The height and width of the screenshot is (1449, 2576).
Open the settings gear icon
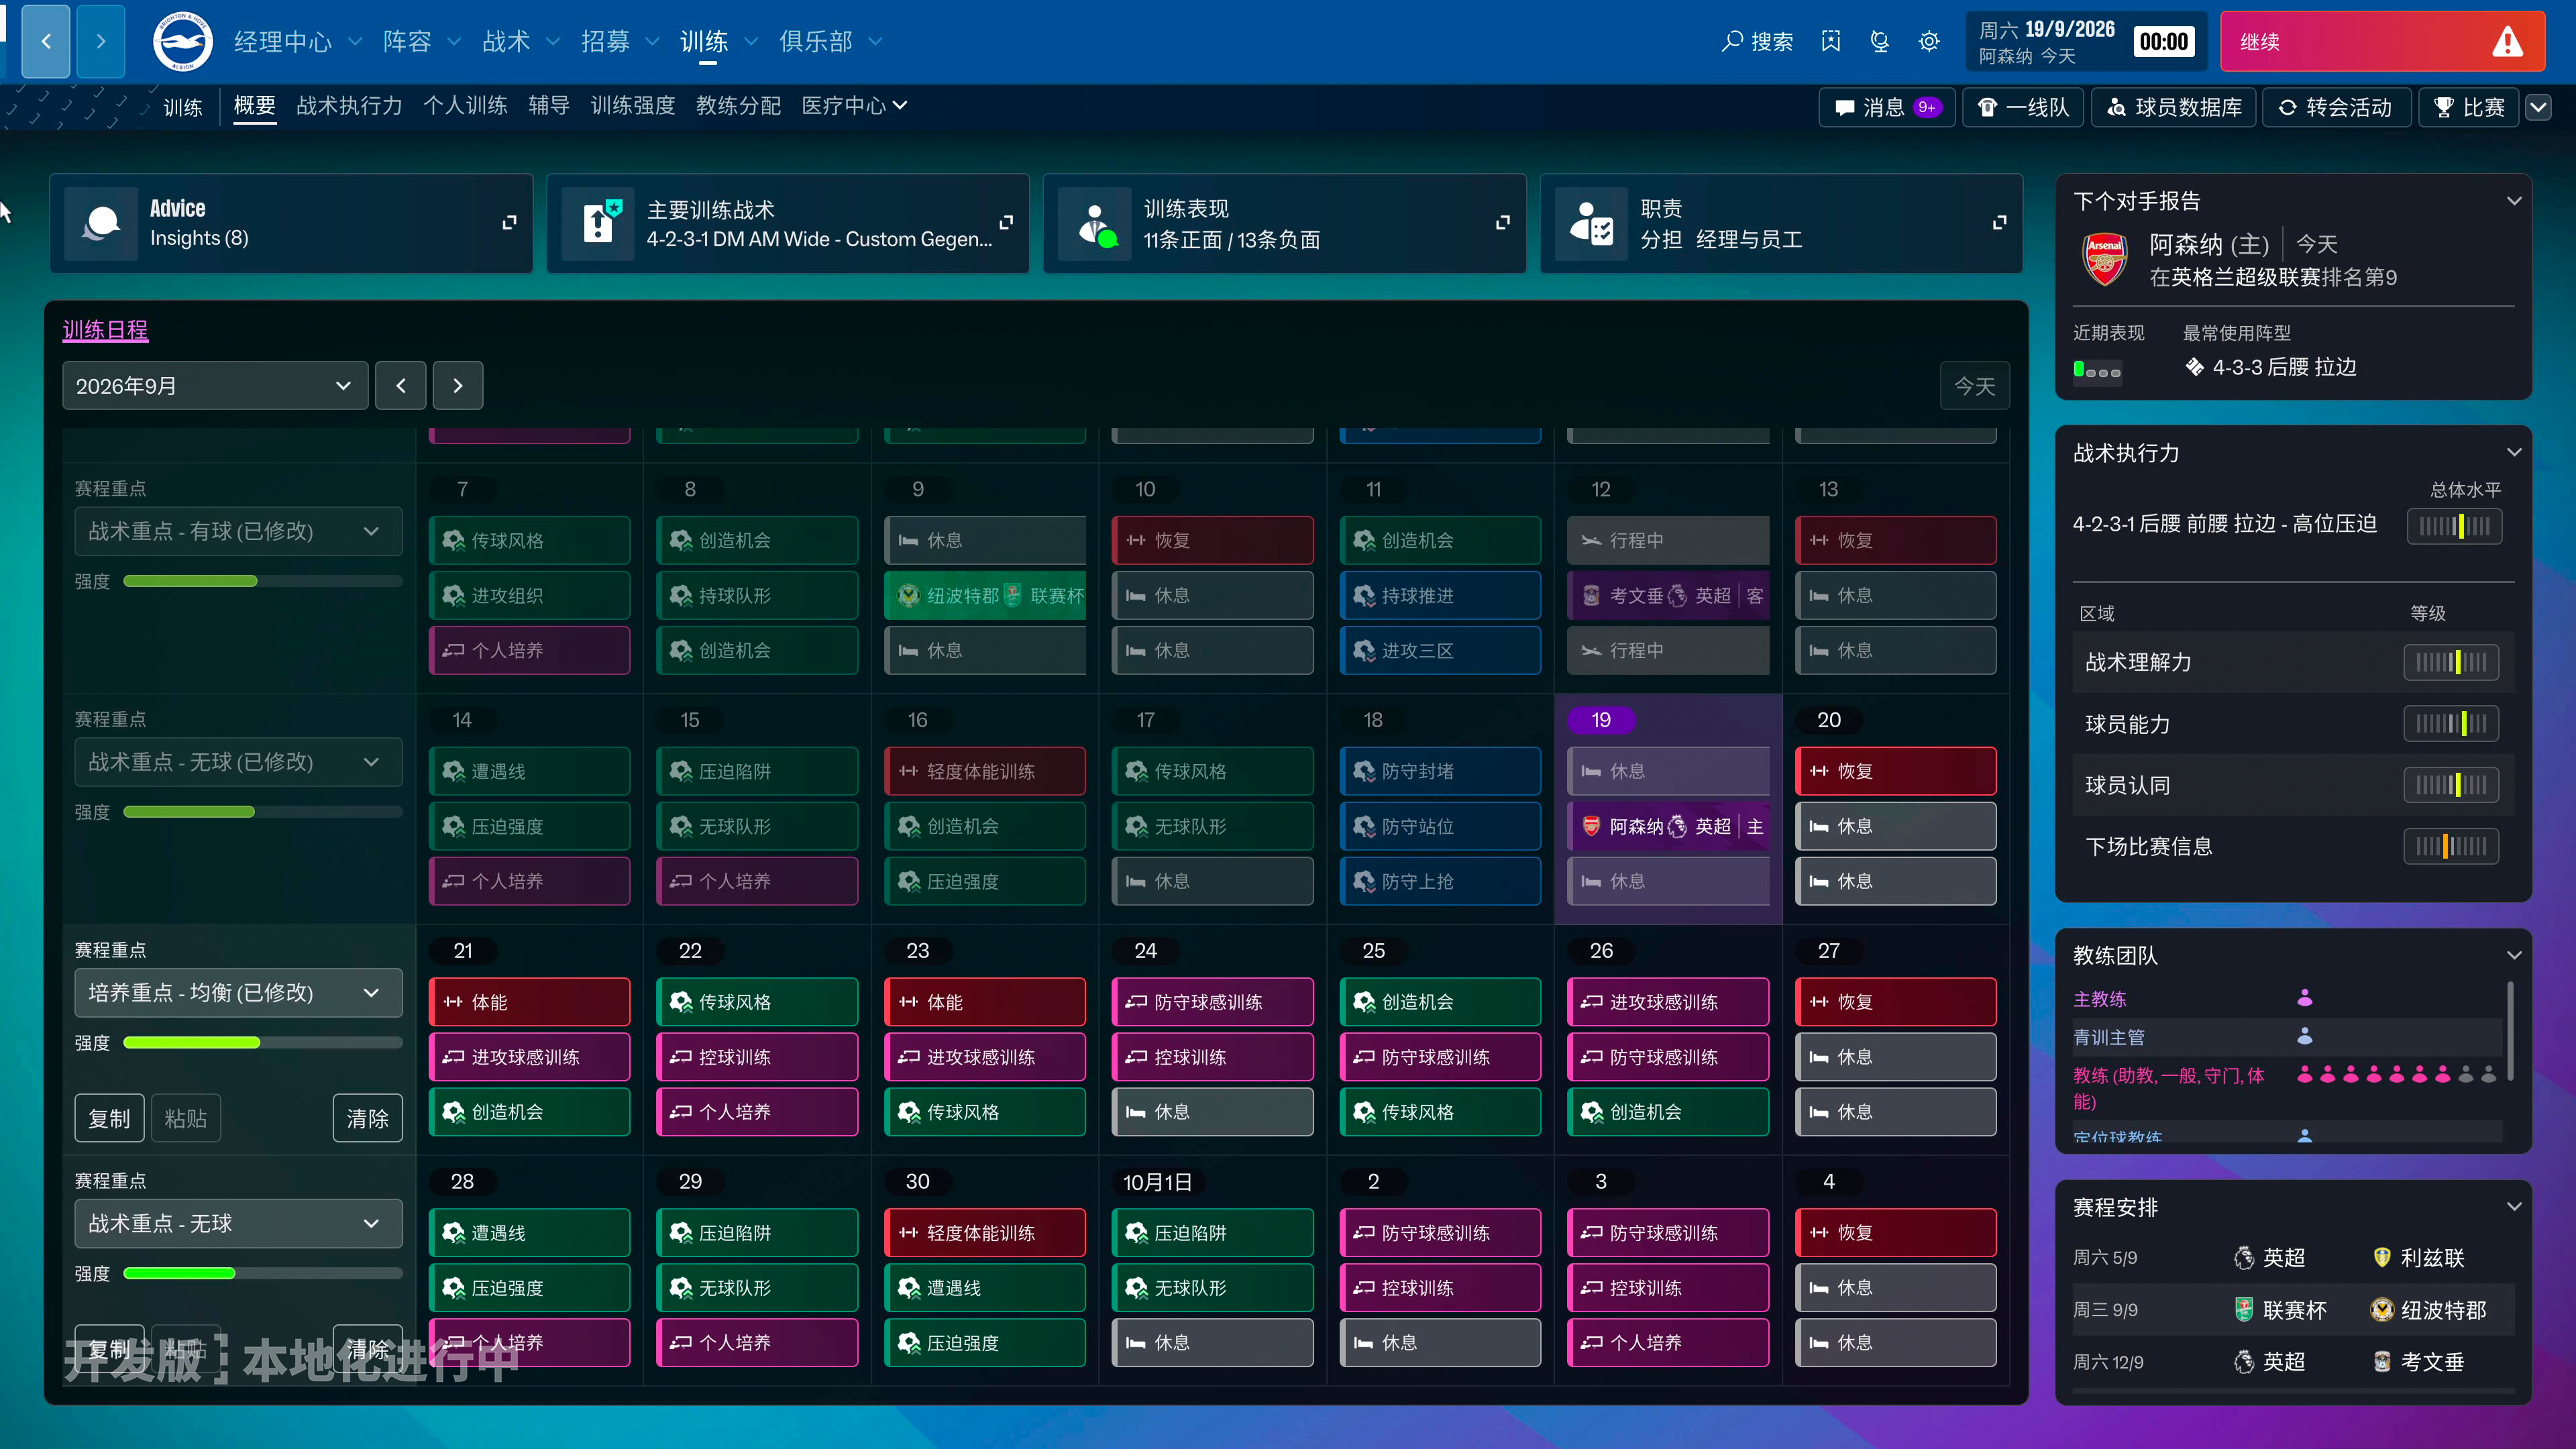(x=1929, y=41)
